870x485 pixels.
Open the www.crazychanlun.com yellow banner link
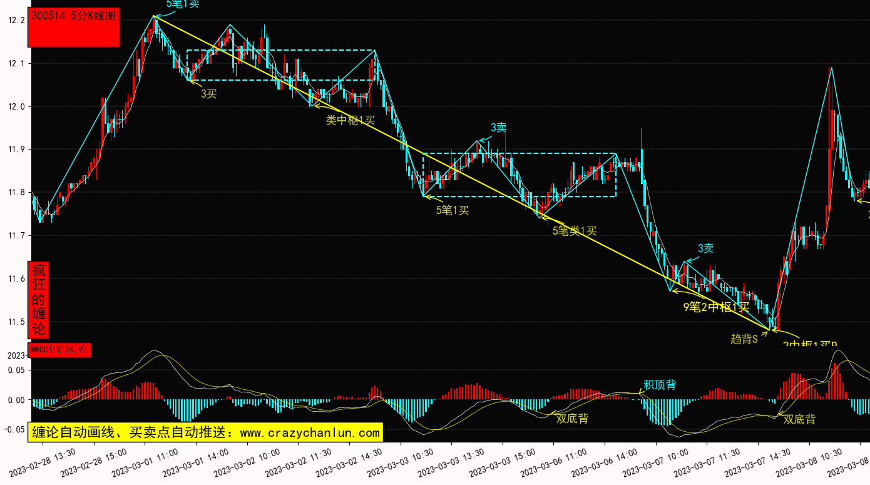coord(204,432)
